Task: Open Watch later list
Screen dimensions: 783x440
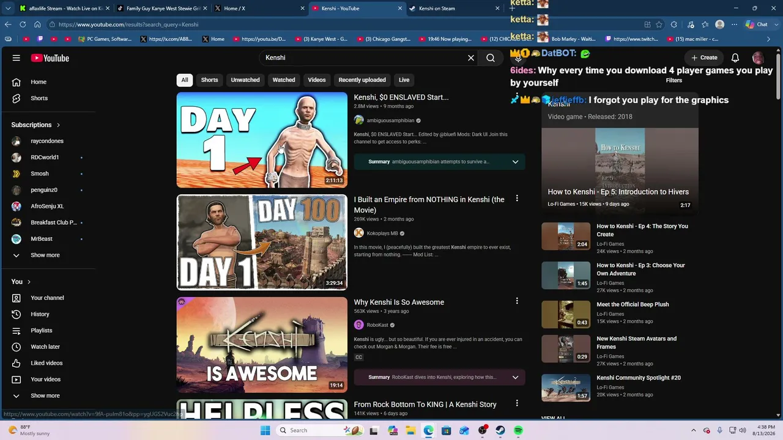Action: pyautogui.click(x=45, y=347)
